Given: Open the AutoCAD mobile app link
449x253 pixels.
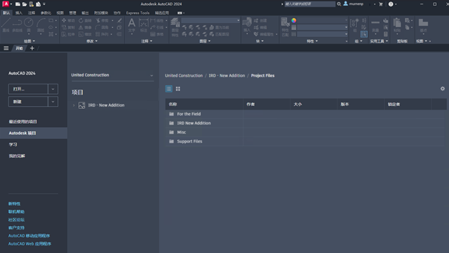Looking at the screenshot, I should 29,236.
